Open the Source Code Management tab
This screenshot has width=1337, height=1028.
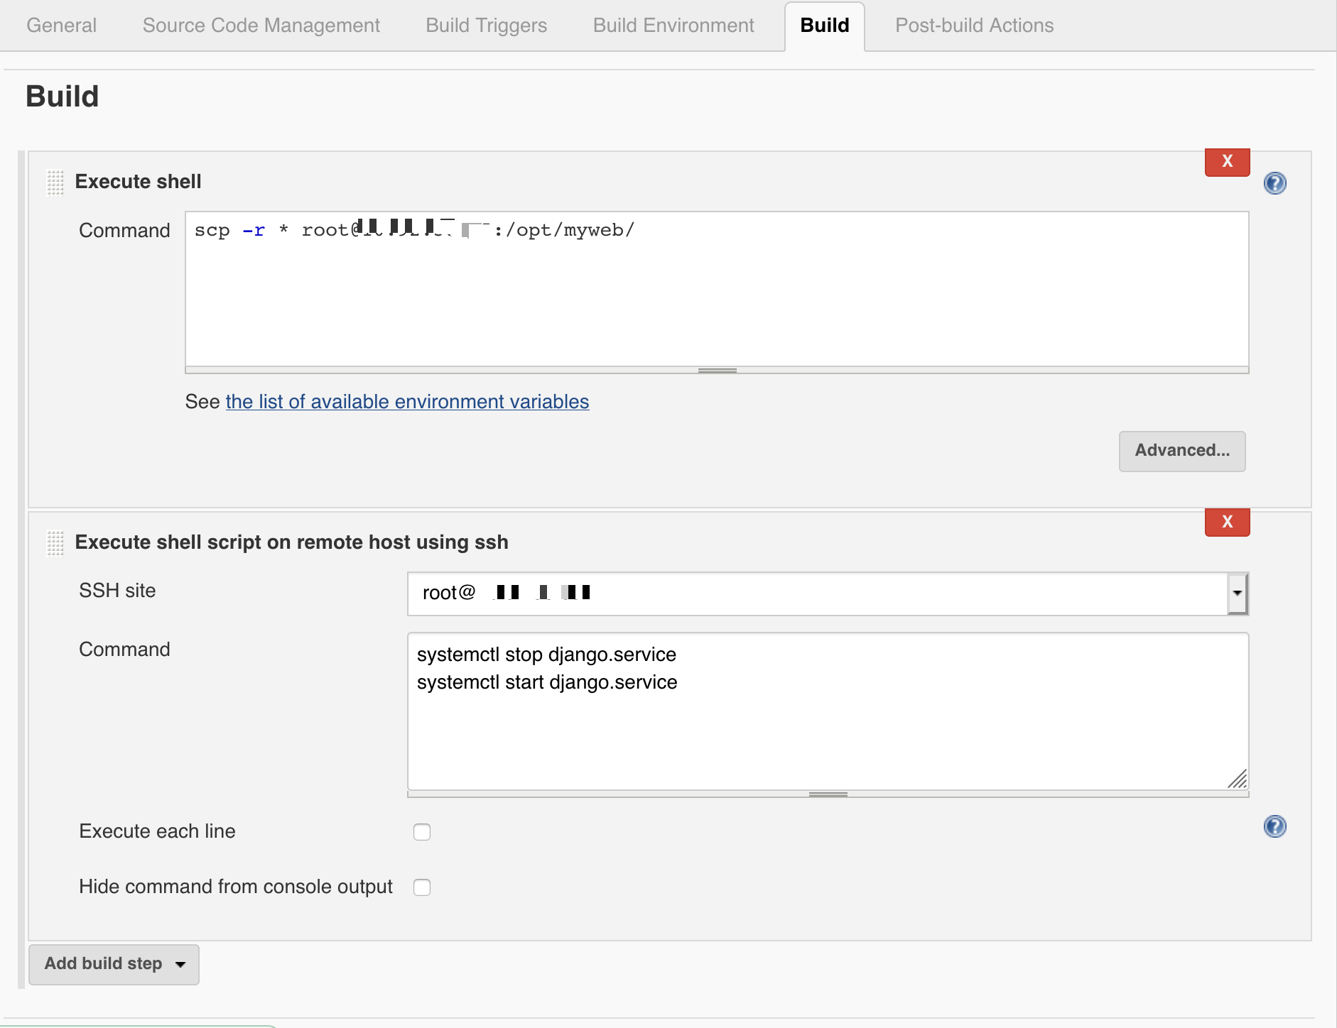coord(261,25)
